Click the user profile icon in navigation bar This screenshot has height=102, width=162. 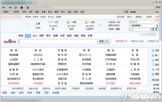click(x=28, y=8)
